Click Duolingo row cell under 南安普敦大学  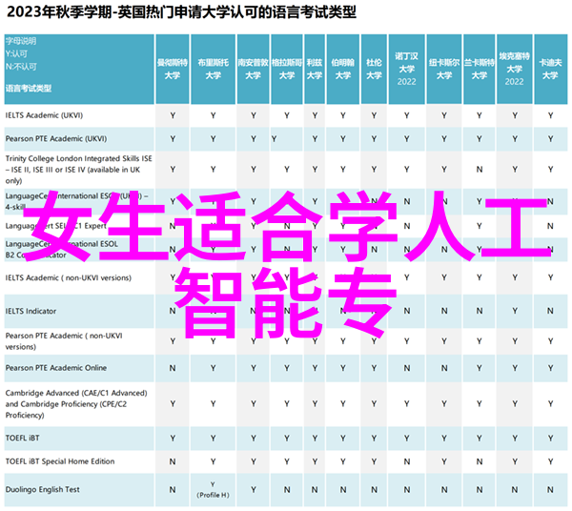(254, 490)
